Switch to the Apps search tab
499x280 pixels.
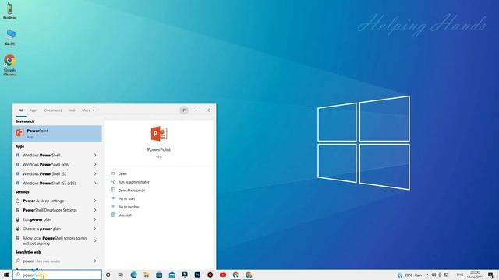34,110
